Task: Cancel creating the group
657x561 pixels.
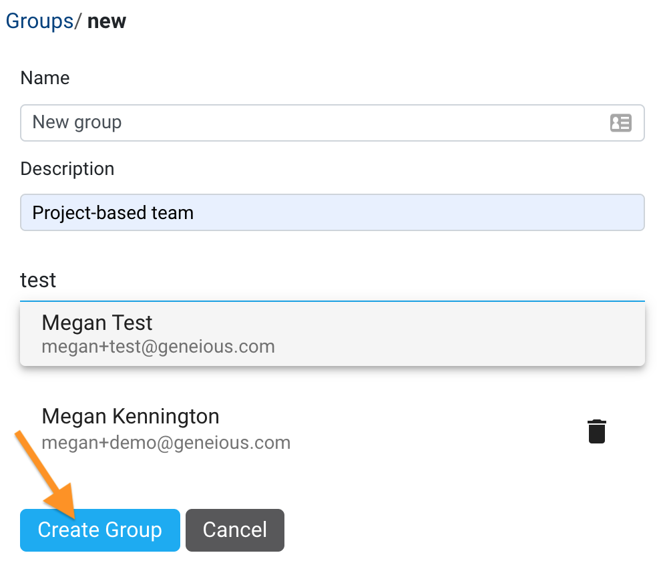Action: coord(235,530)
